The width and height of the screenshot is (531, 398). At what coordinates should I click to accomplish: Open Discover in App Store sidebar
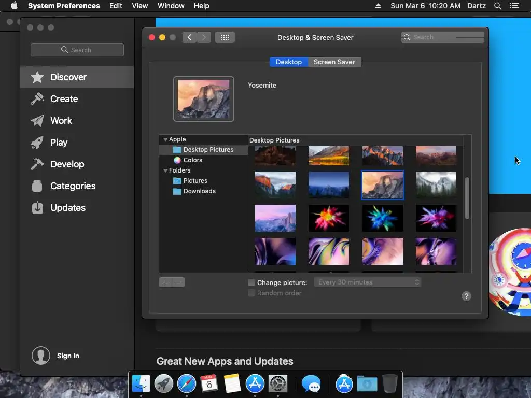[77, 77]
